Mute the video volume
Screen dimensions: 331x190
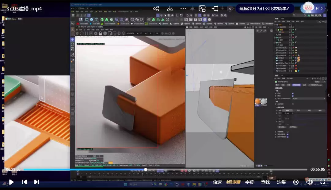tap(309, 182)
